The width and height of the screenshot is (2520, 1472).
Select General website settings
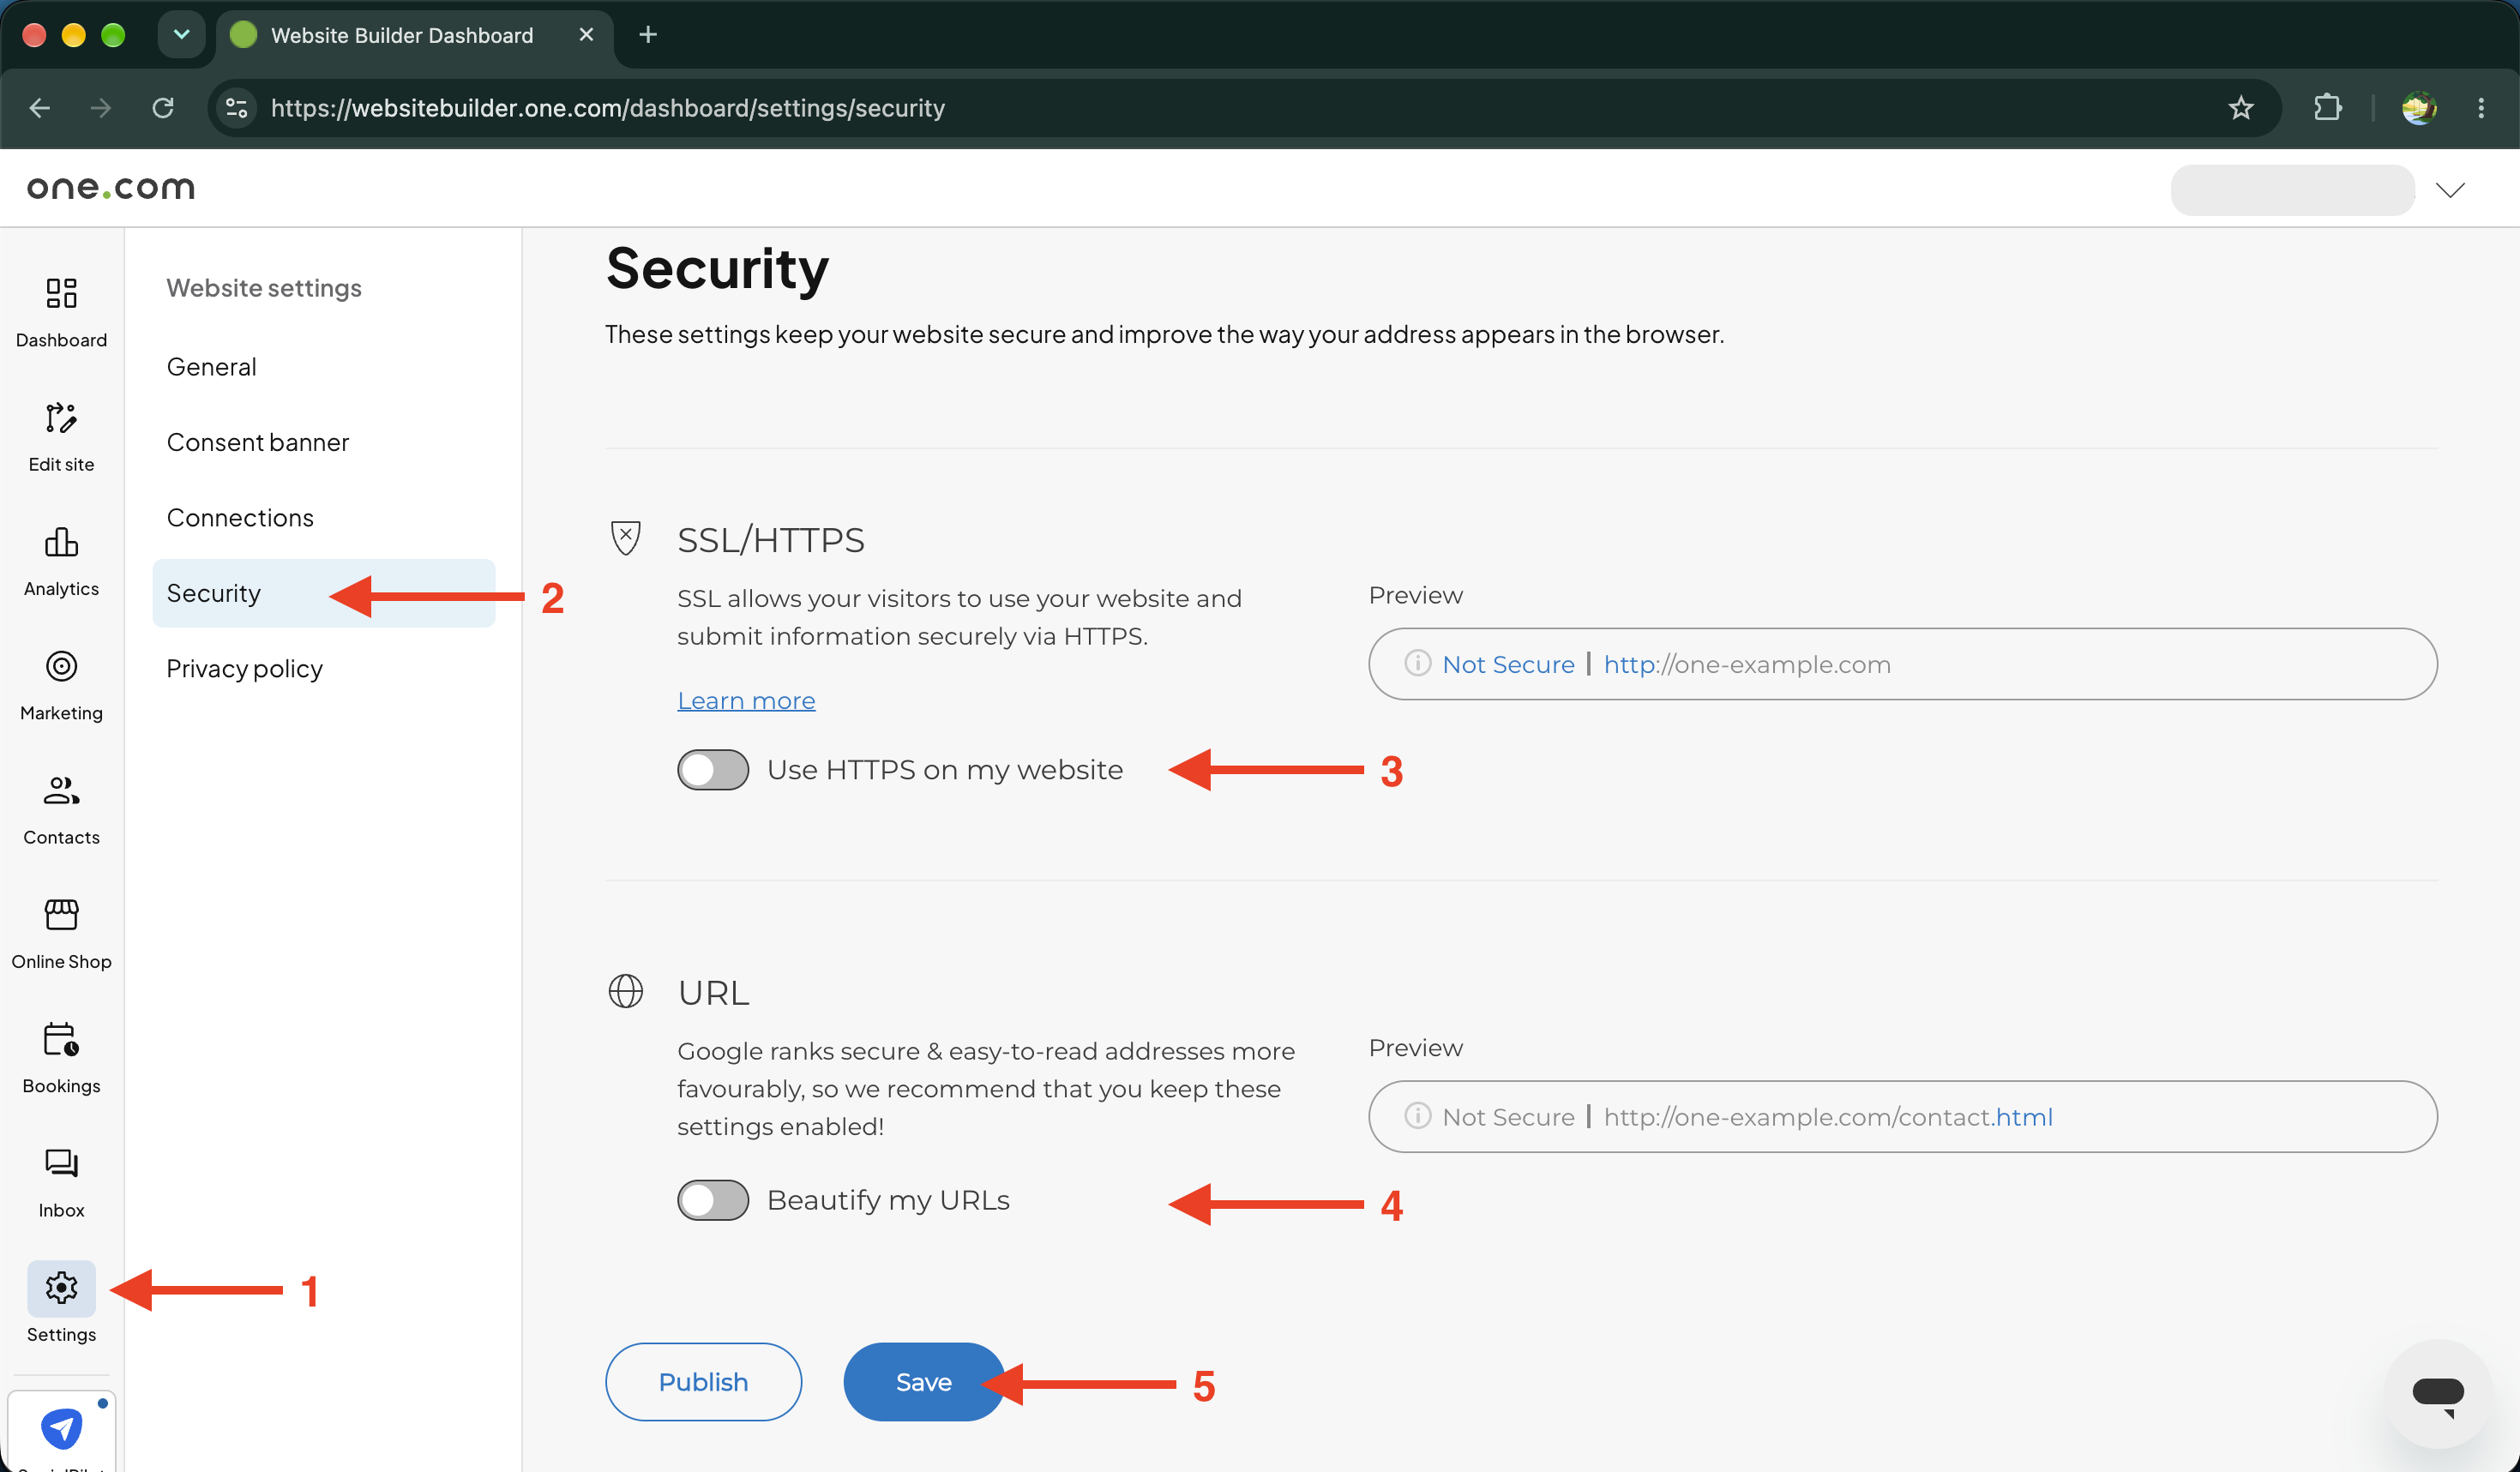[x=212, y=367]
